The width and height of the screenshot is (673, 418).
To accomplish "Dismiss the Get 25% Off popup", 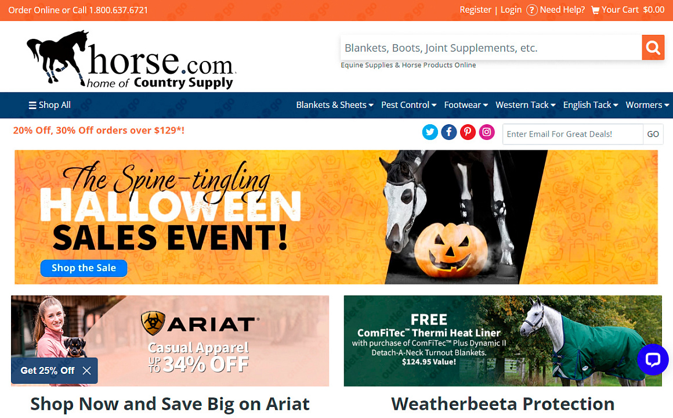I will 86,370.
